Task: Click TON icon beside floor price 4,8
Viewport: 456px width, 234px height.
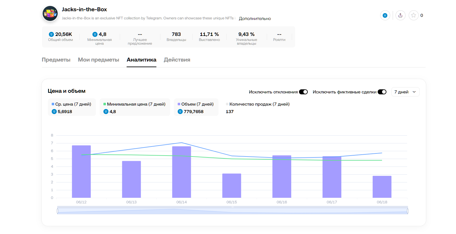Action: (95, 34)
